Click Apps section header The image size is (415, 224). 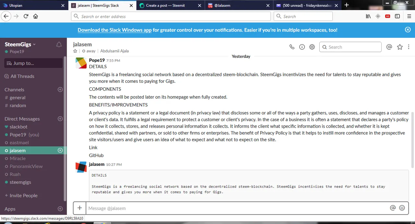pos(10,209)
